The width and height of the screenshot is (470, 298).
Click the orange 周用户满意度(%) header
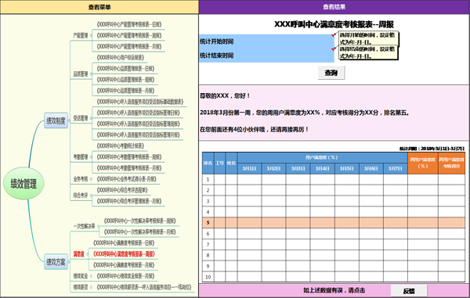coord(423,163)
